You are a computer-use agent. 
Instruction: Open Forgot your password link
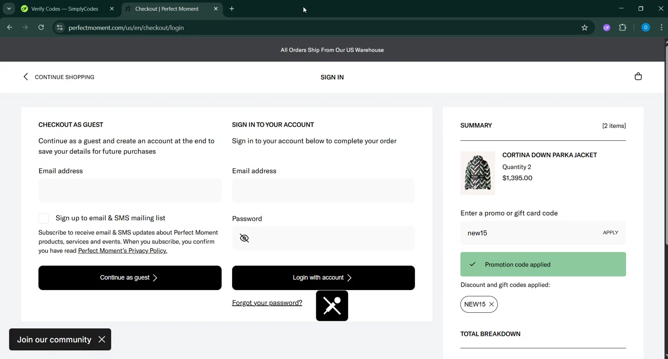point(267,303)
